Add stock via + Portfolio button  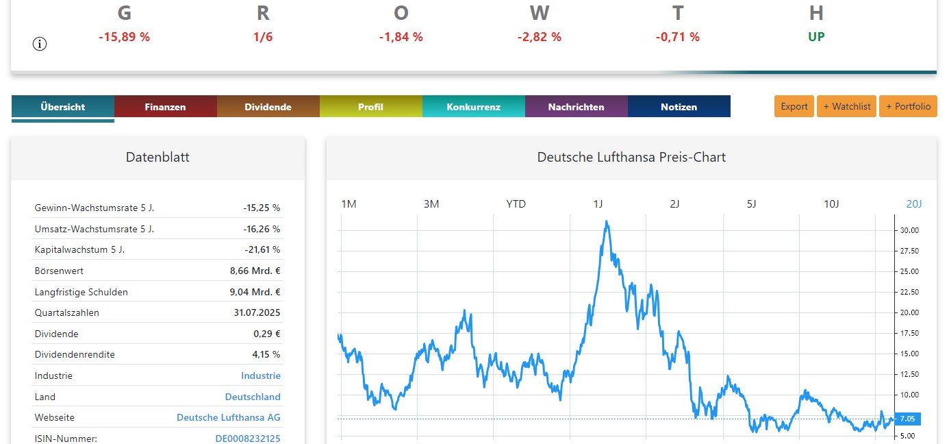coord(908,106)
